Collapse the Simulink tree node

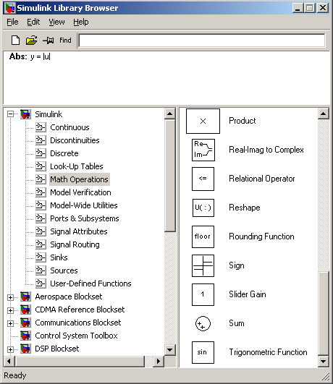(x=10, y=114)
